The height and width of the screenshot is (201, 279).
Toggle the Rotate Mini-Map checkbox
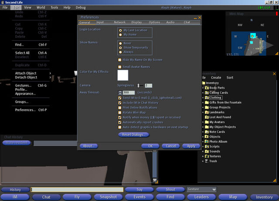click(120, 112)
